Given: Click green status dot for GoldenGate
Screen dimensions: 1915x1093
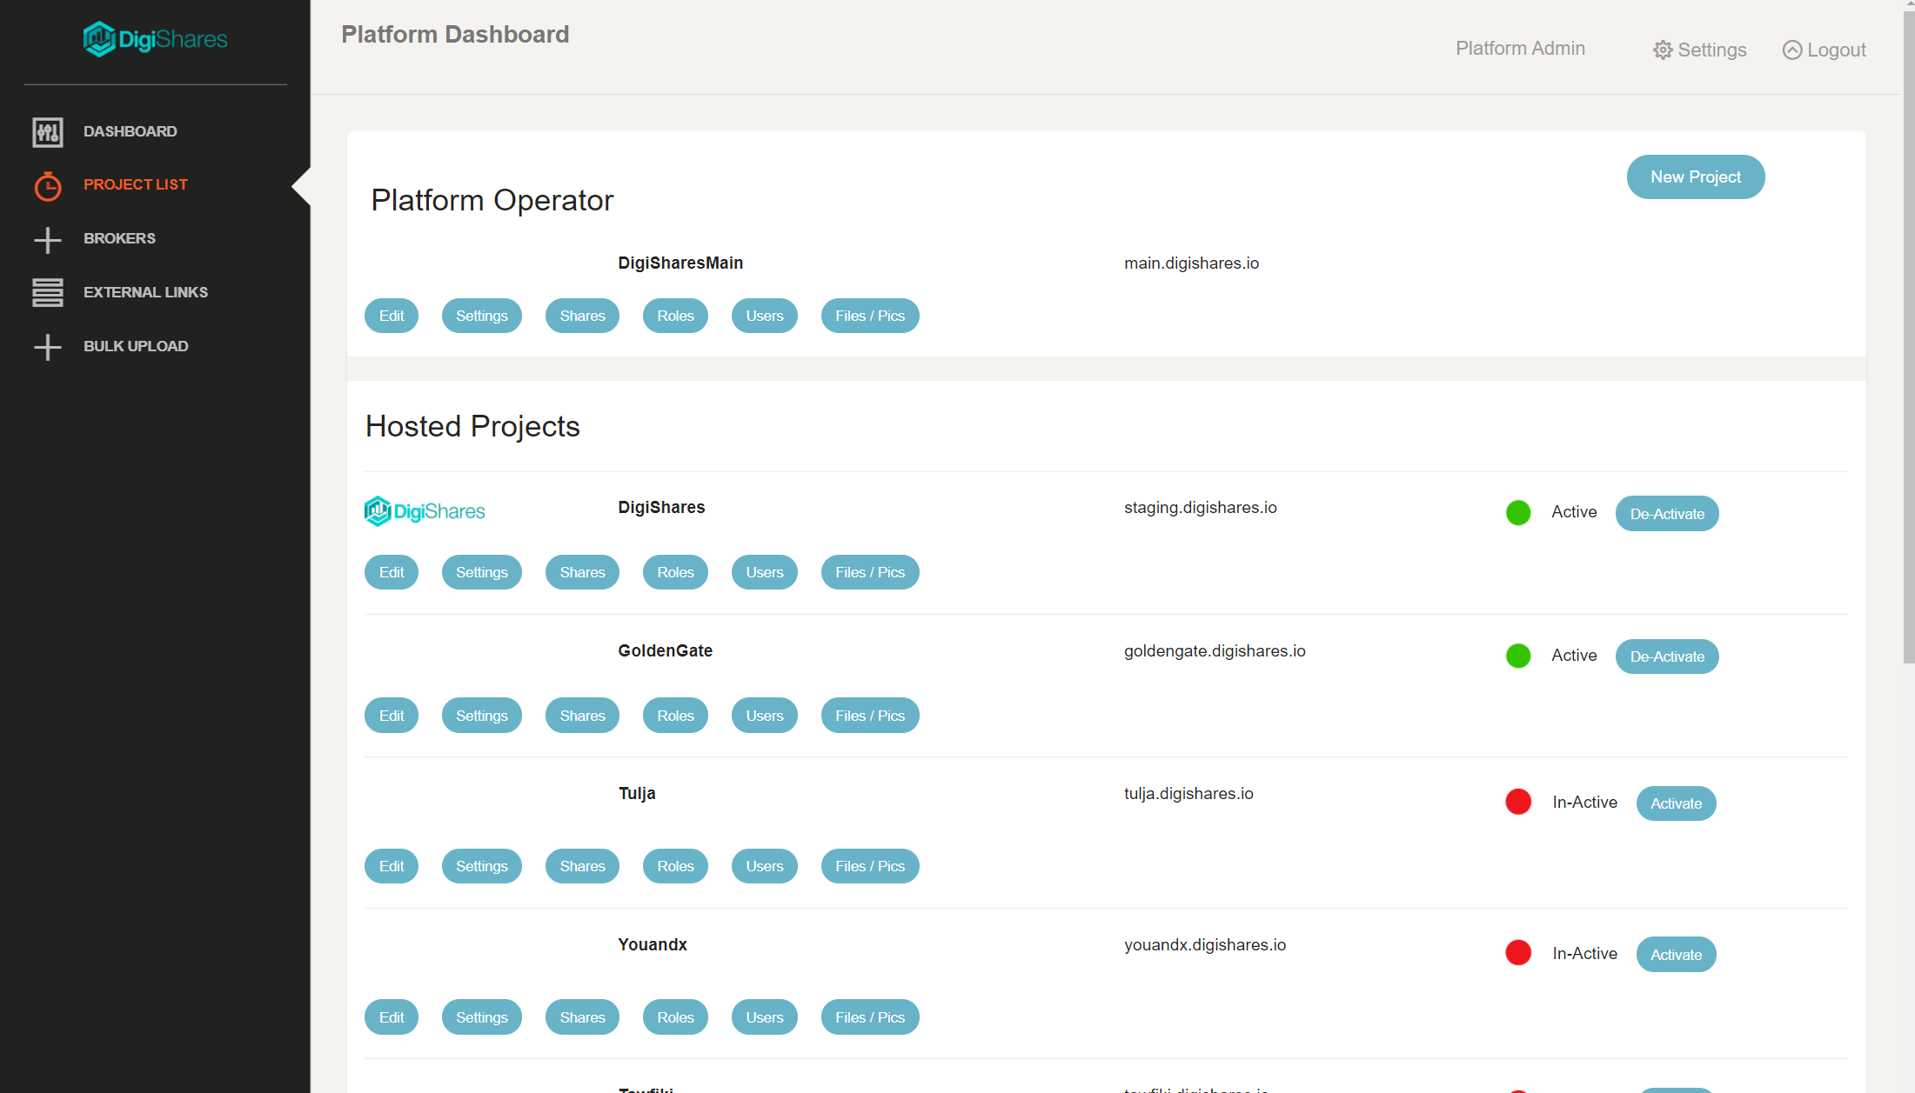Looking at the screenshot, I should coord(1518,656).
